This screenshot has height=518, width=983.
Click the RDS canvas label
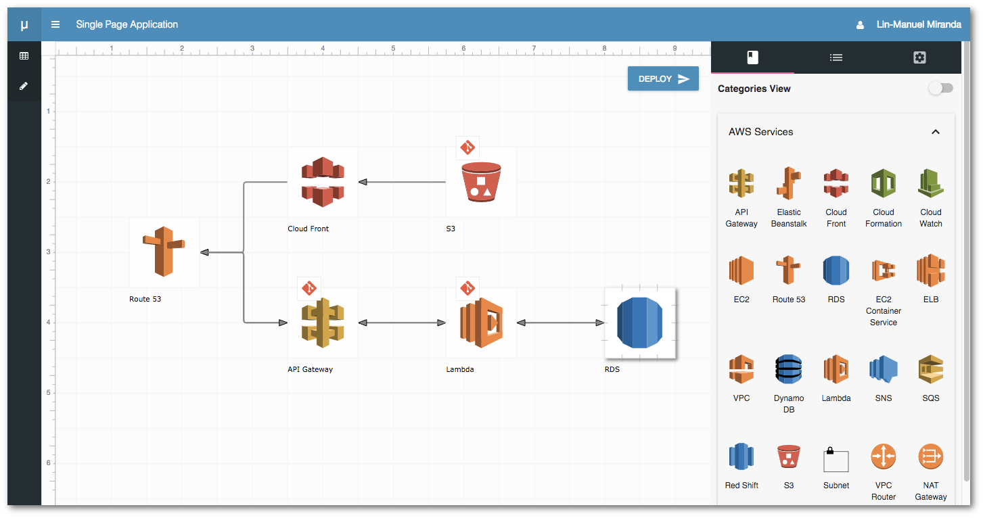pyautogui.click(x=612, y=369)
